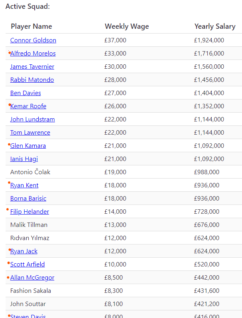Viewport: 242px width, 318px height.
Task: Click the Player Name column header
Action: pyautogui.click(x=31, y=26)
